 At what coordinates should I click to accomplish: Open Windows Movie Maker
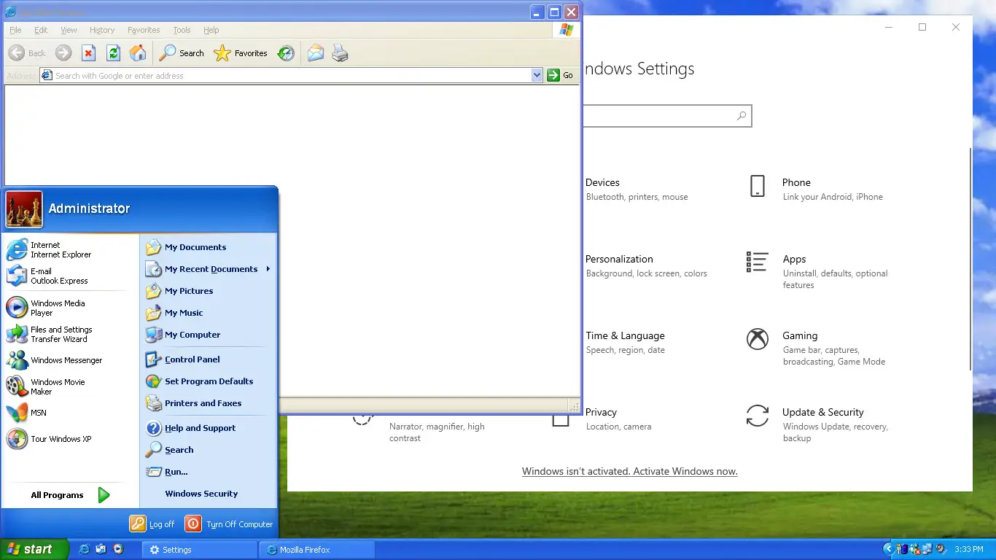(x=69, y=386)
